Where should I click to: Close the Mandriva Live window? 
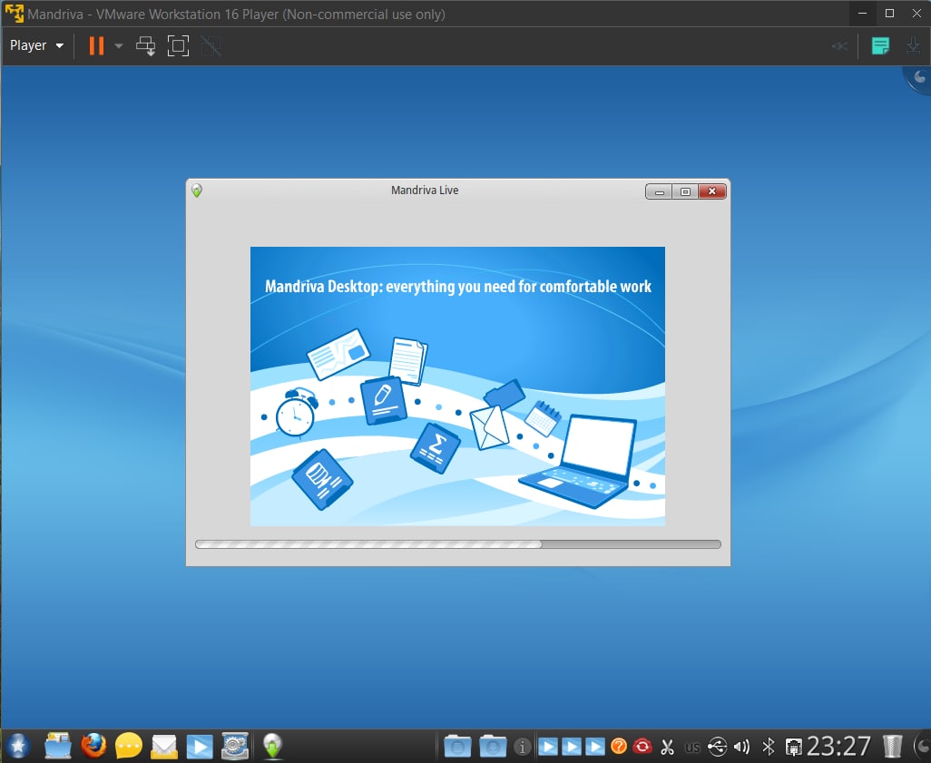point(712,191)
